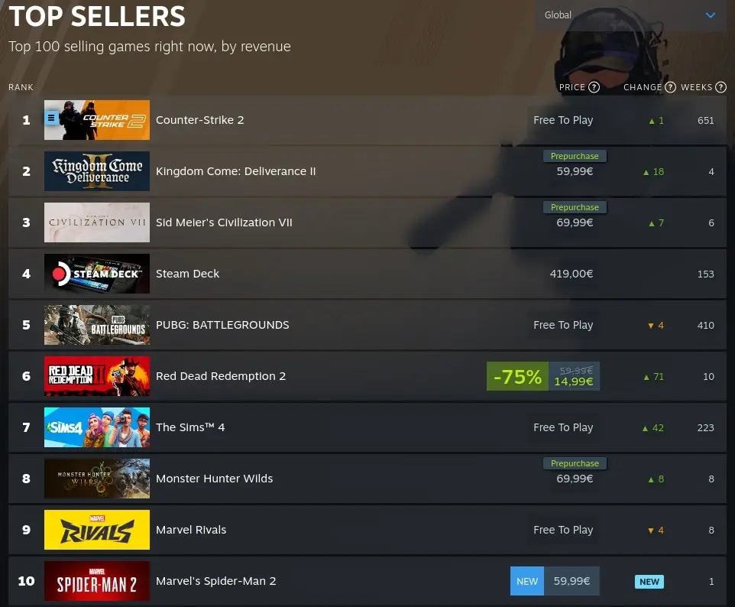The height and width of the screenshot is (607, 735).
Task: Click the Civilization VII capsule image
Action: coord(97,222)
